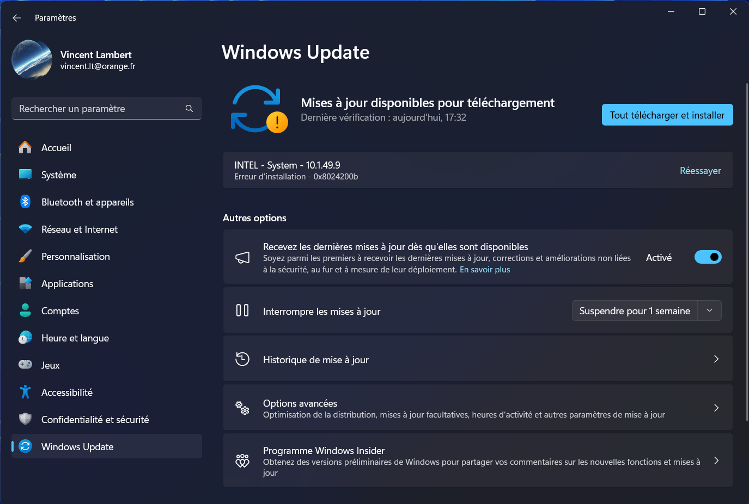Click the vertical scrollbar on the right
The width and height of the screenshot is (749, 504).
pyautogui.click(x=747, y=252)
